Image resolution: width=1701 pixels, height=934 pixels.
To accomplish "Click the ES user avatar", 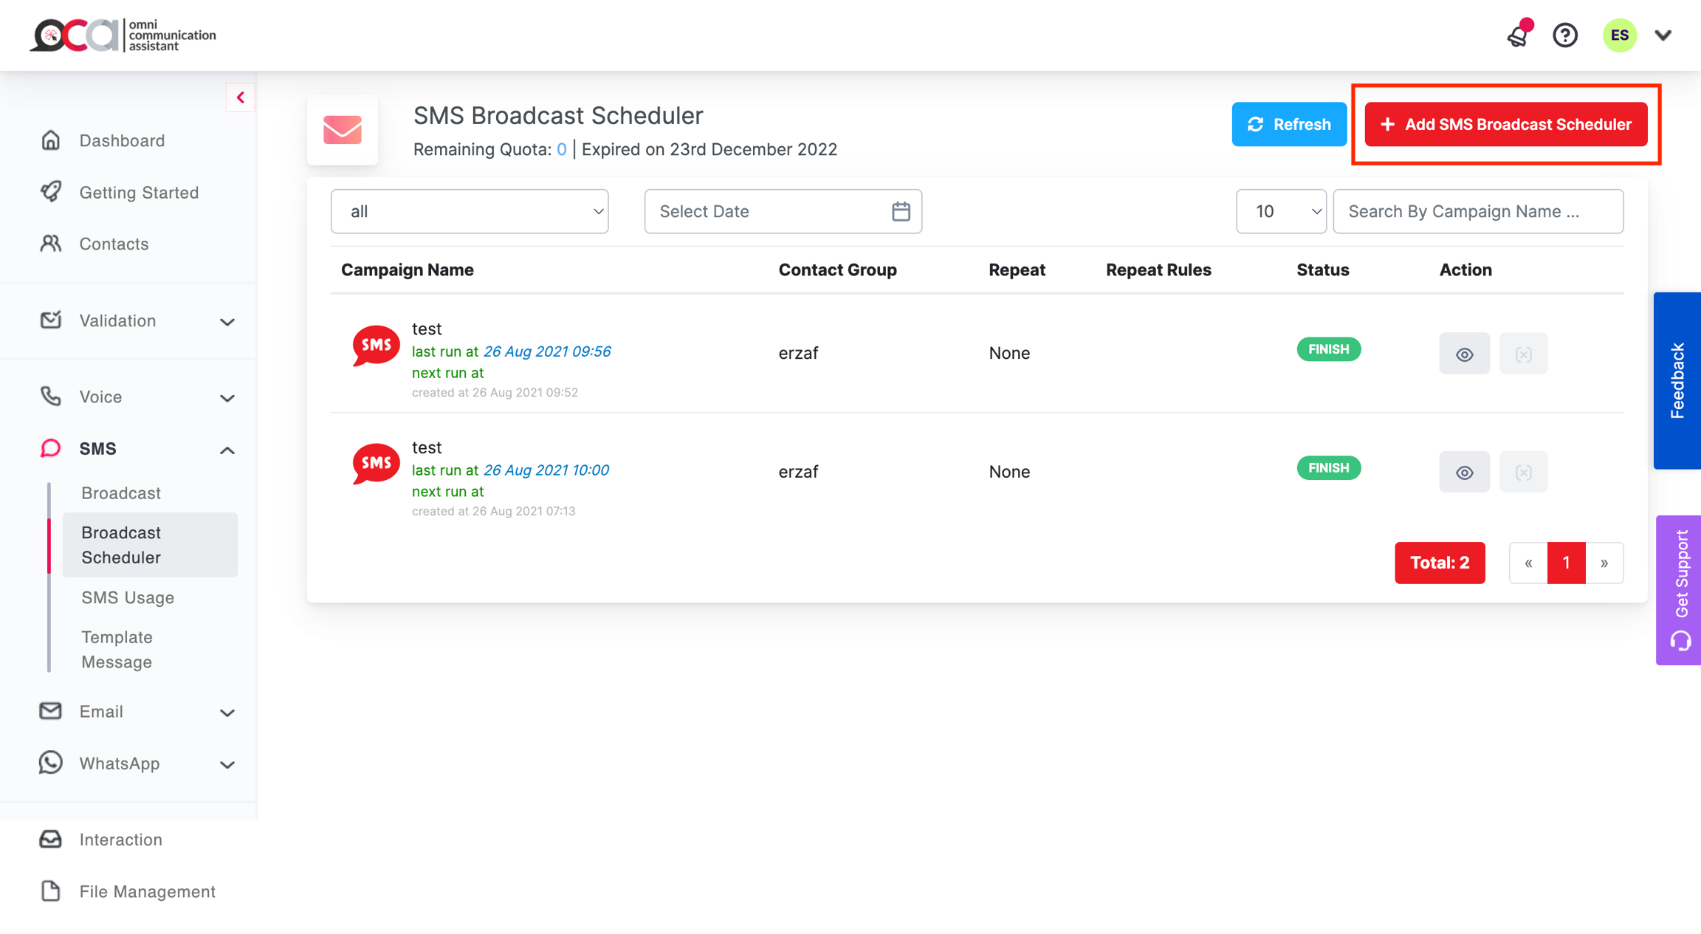I will pos(1619,35).
